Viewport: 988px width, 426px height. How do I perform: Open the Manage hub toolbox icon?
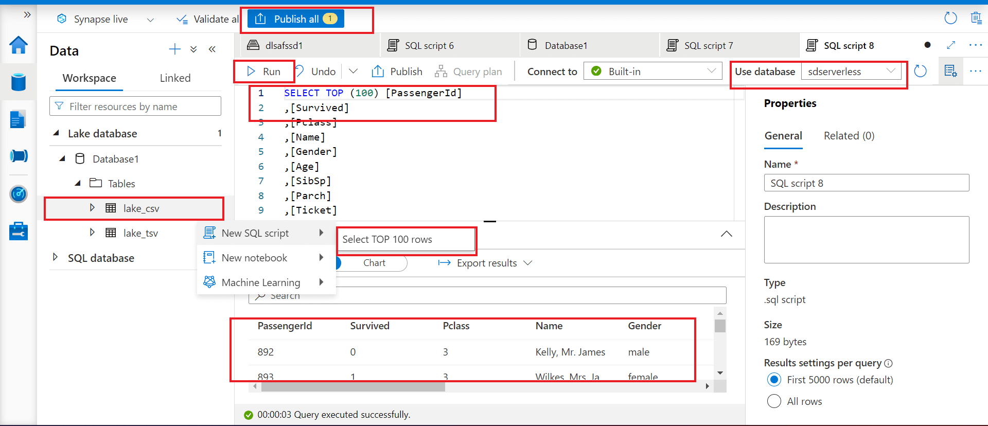(19, 231)
